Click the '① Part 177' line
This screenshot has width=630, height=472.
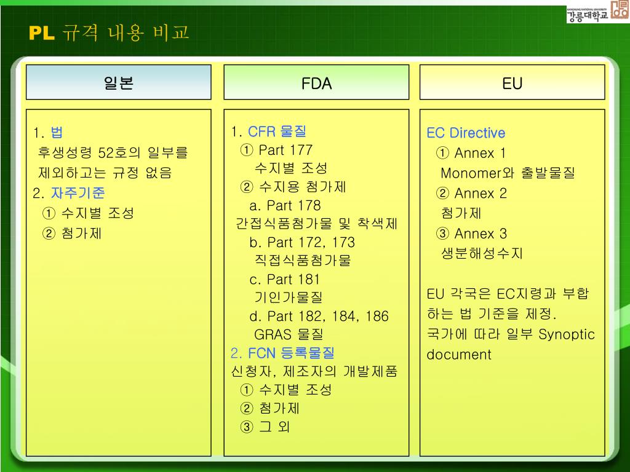276,150
